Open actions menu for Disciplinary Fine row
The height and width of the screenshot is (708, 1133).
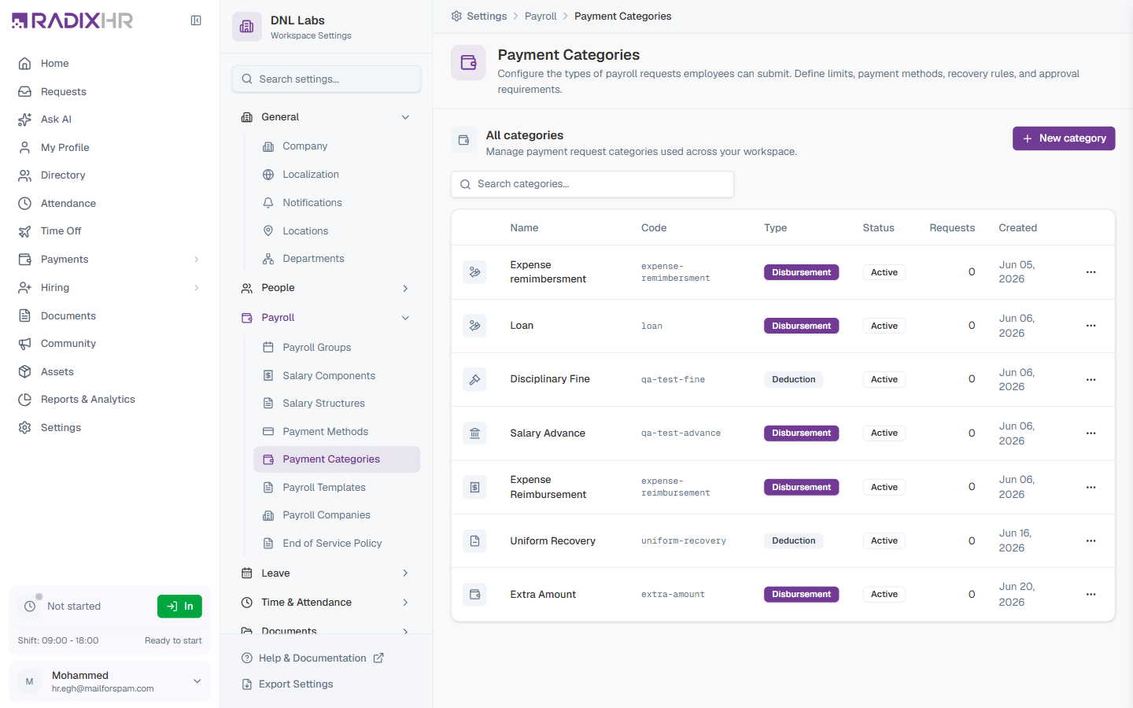coord(1091,380)
